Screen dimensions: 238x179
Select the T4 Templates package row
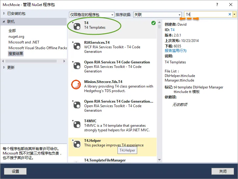tap(112, 29)
